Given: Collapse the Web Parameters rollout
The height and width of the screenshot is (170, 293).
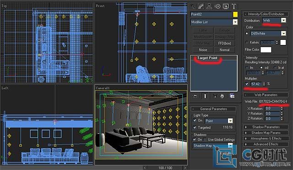Looking at the screenshot, I should point(266,95).
